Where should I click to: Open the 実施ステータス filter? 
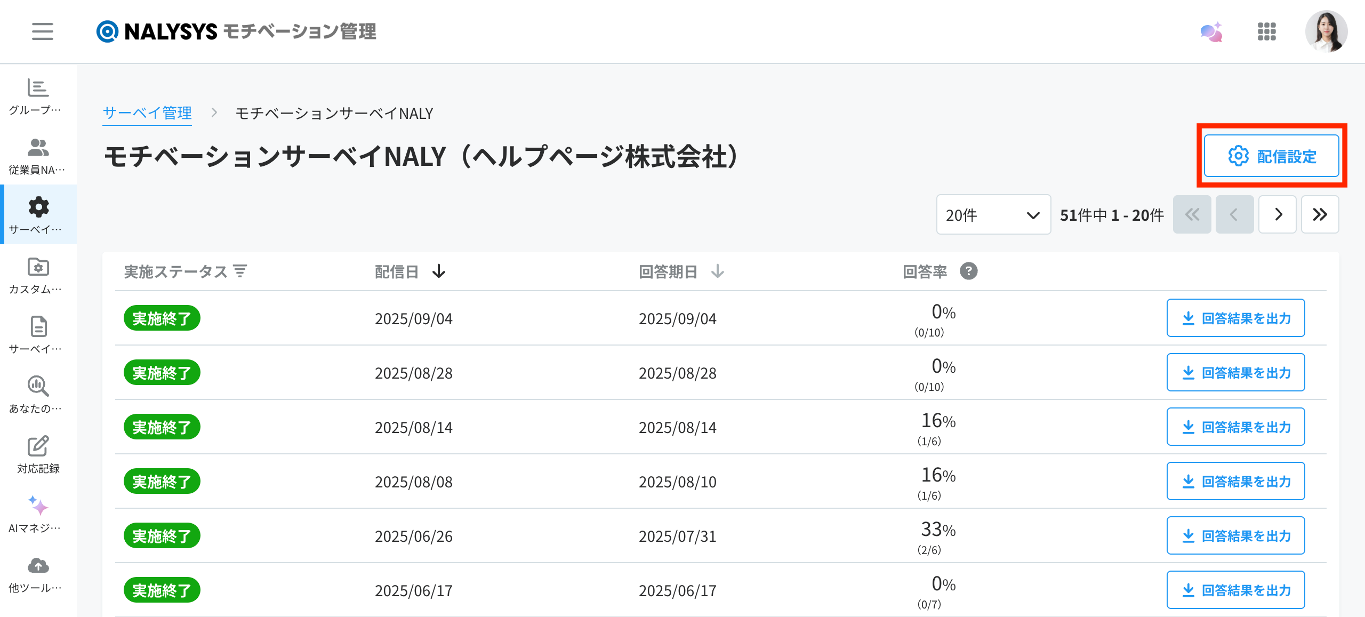pos(240,271)
